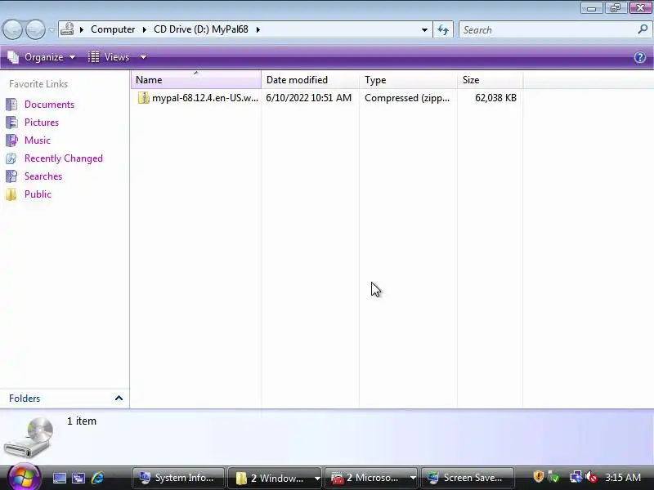Open Help with the question mark icon

(640, 57)
